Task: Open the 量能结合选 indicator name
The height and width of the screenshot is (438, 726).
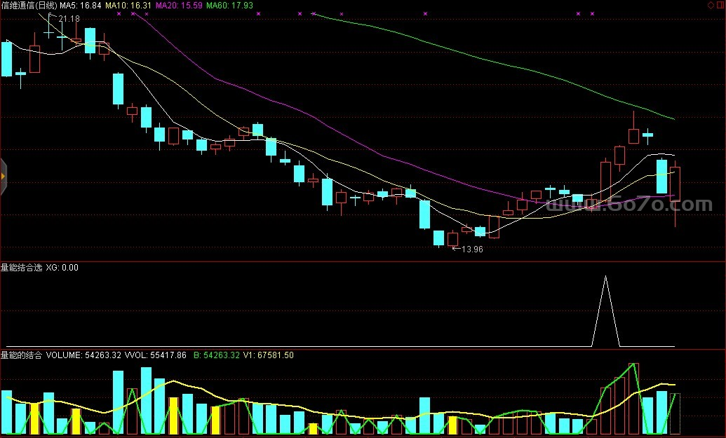Action: [21, 267]
